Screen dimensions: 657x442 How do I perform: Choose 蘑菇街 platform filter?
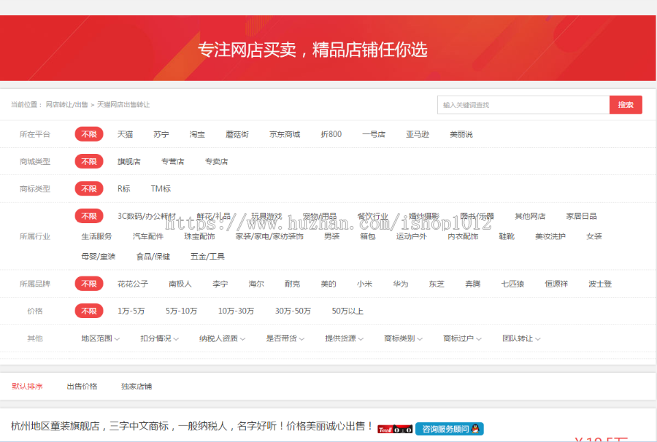tap(237, 134)
